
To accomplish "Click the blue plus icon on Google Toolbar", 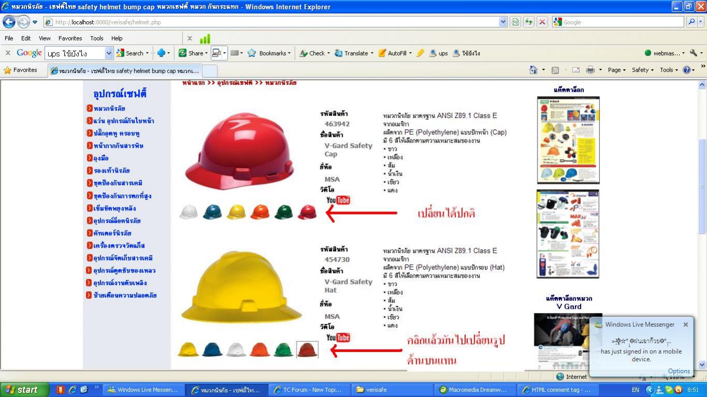I will 161,53.
